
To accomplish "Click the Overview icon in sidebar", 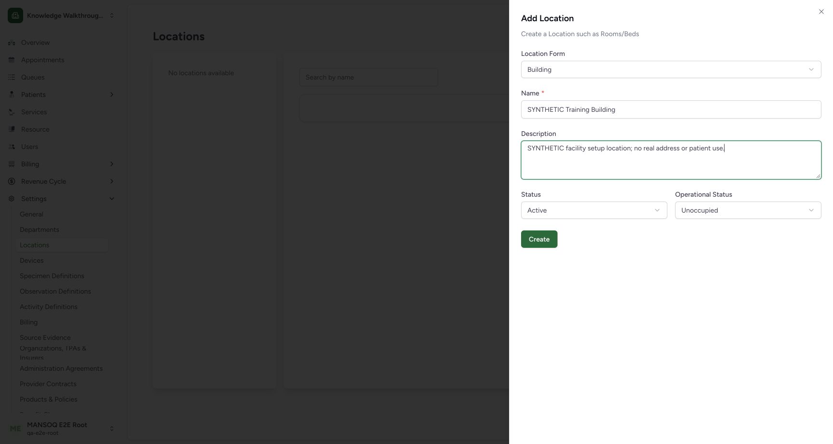I will (x=12, y=42).
